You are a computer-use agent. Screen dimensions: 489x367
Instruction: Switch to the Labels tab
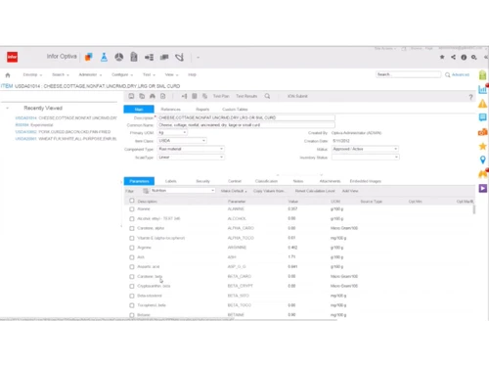(x=171, y=181)
